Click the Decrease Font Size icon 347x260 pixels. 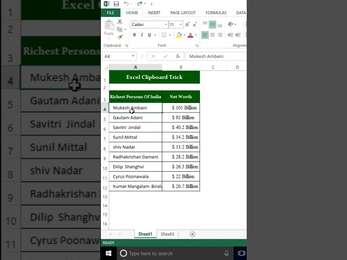point(195,24)
